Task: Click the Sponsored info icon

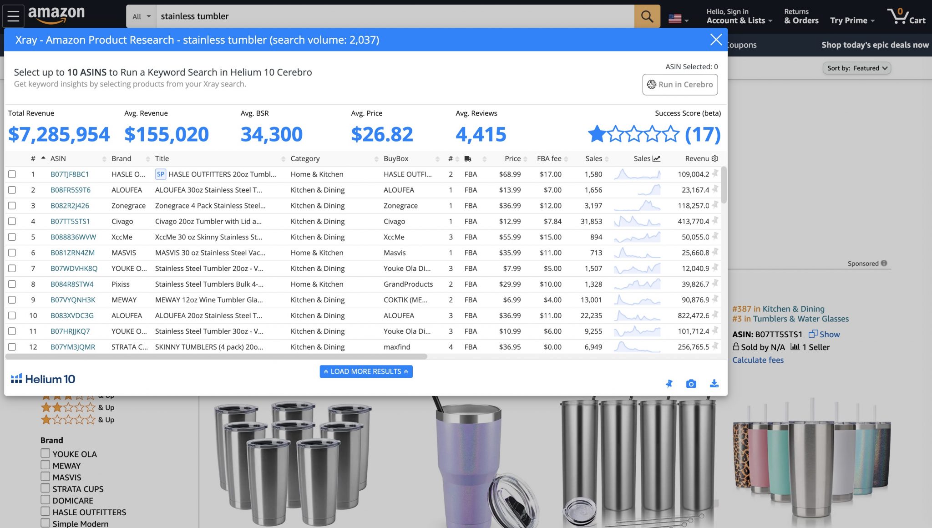Action: click(x=884, y=263)
